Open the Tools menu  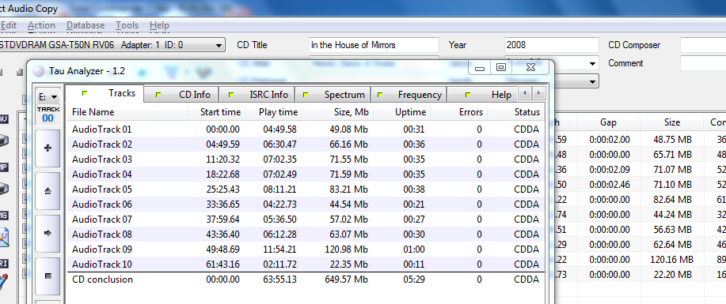pos(127,25)
